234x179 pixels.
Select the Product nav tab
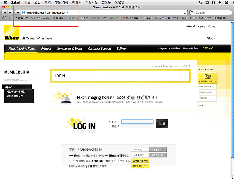coord(46,49)
